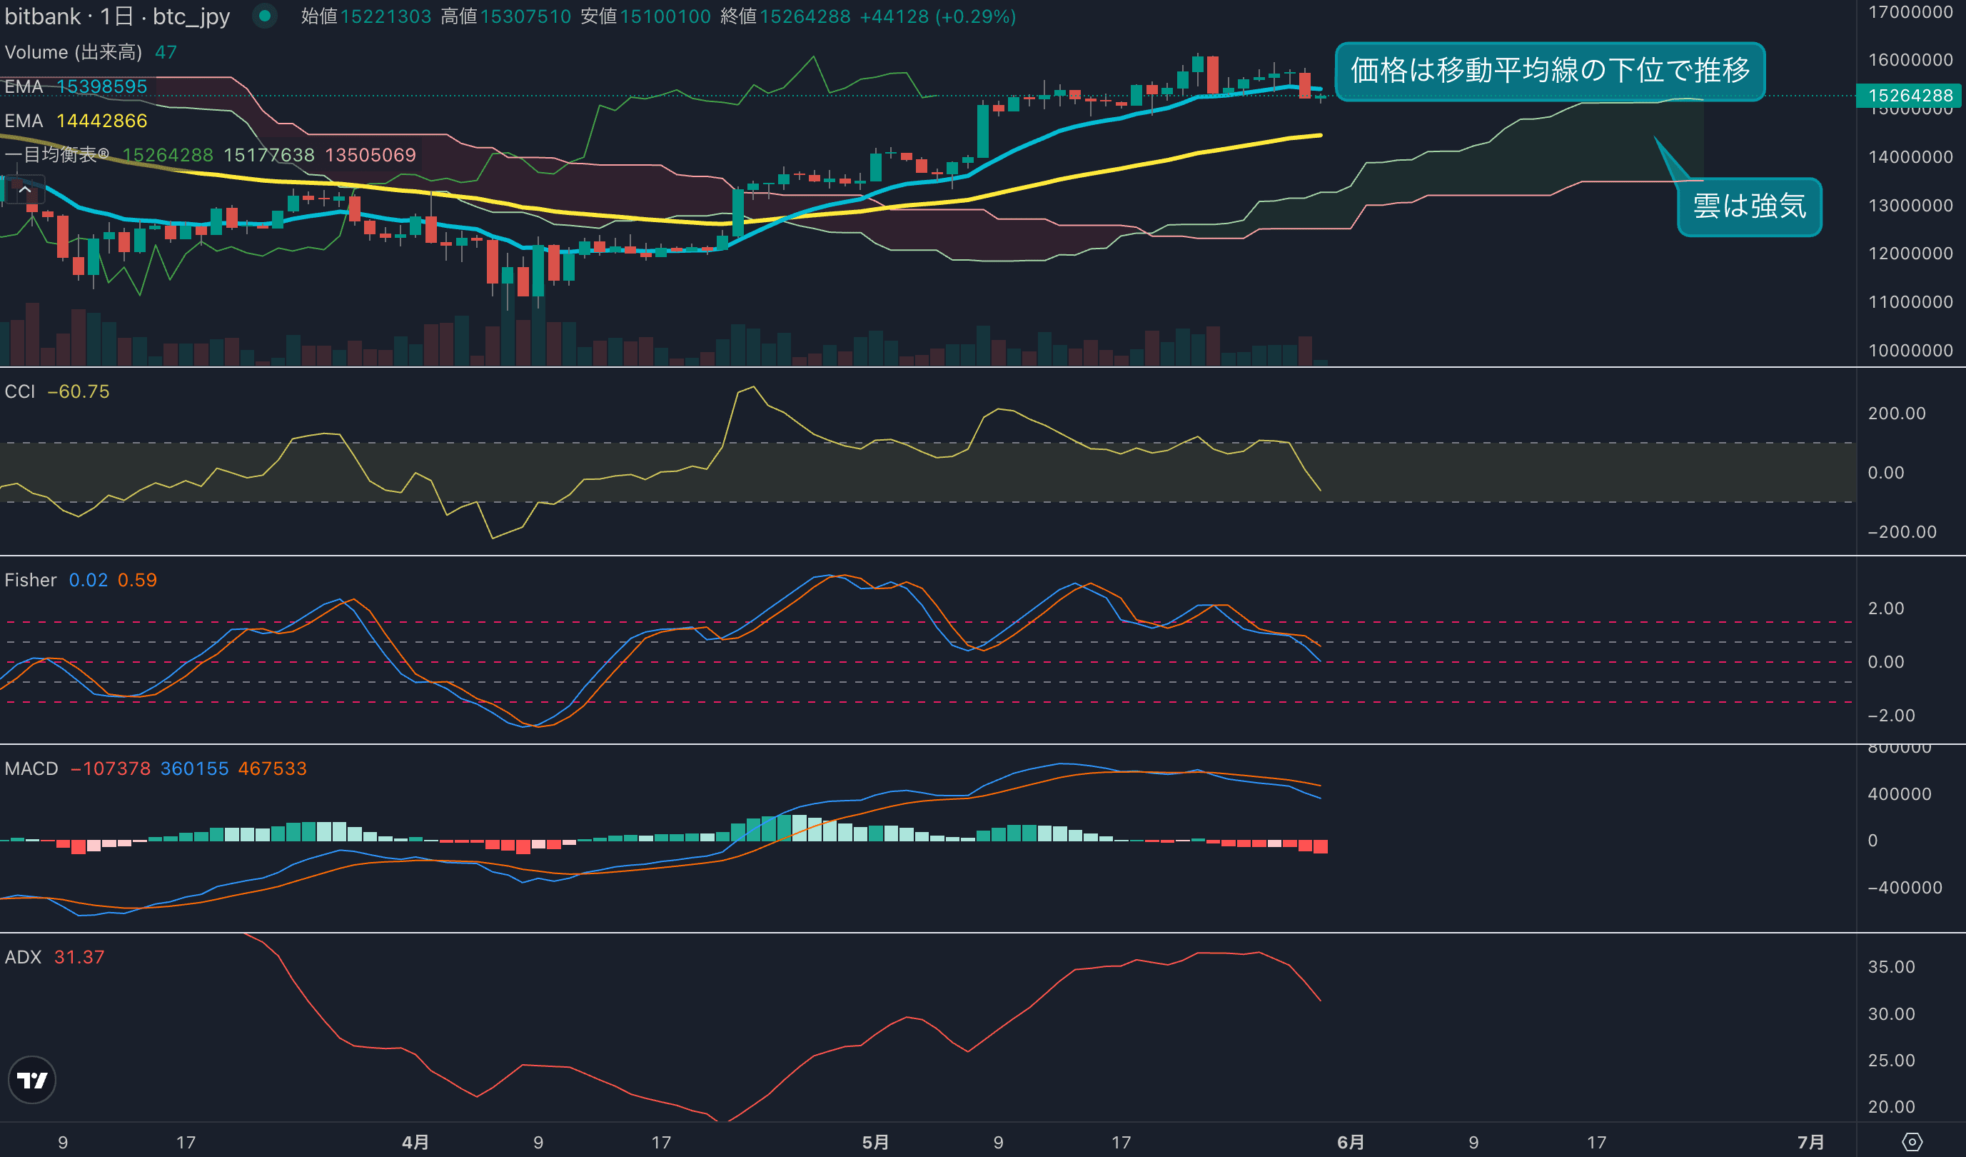Click the Fisher indicator label
The height and width of the screenshot is (1157, 1966).
[x=31, y=580]
